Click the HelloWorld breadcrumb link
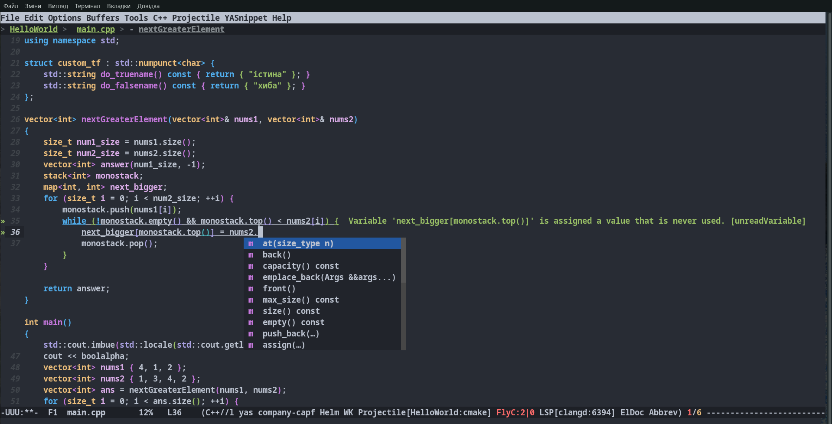Viewport: 832px width, 424px height. (x=33, y=29)
